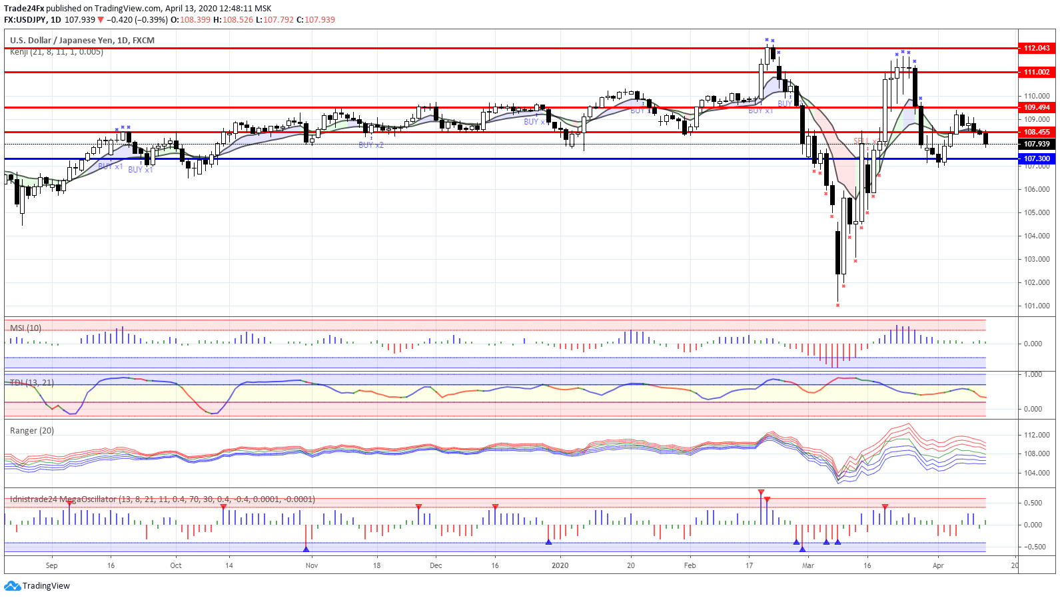Click the 106.000 price scale value
This screenshot has height=598, width=1060.
pyautogui.click(x=1037, y=189)
